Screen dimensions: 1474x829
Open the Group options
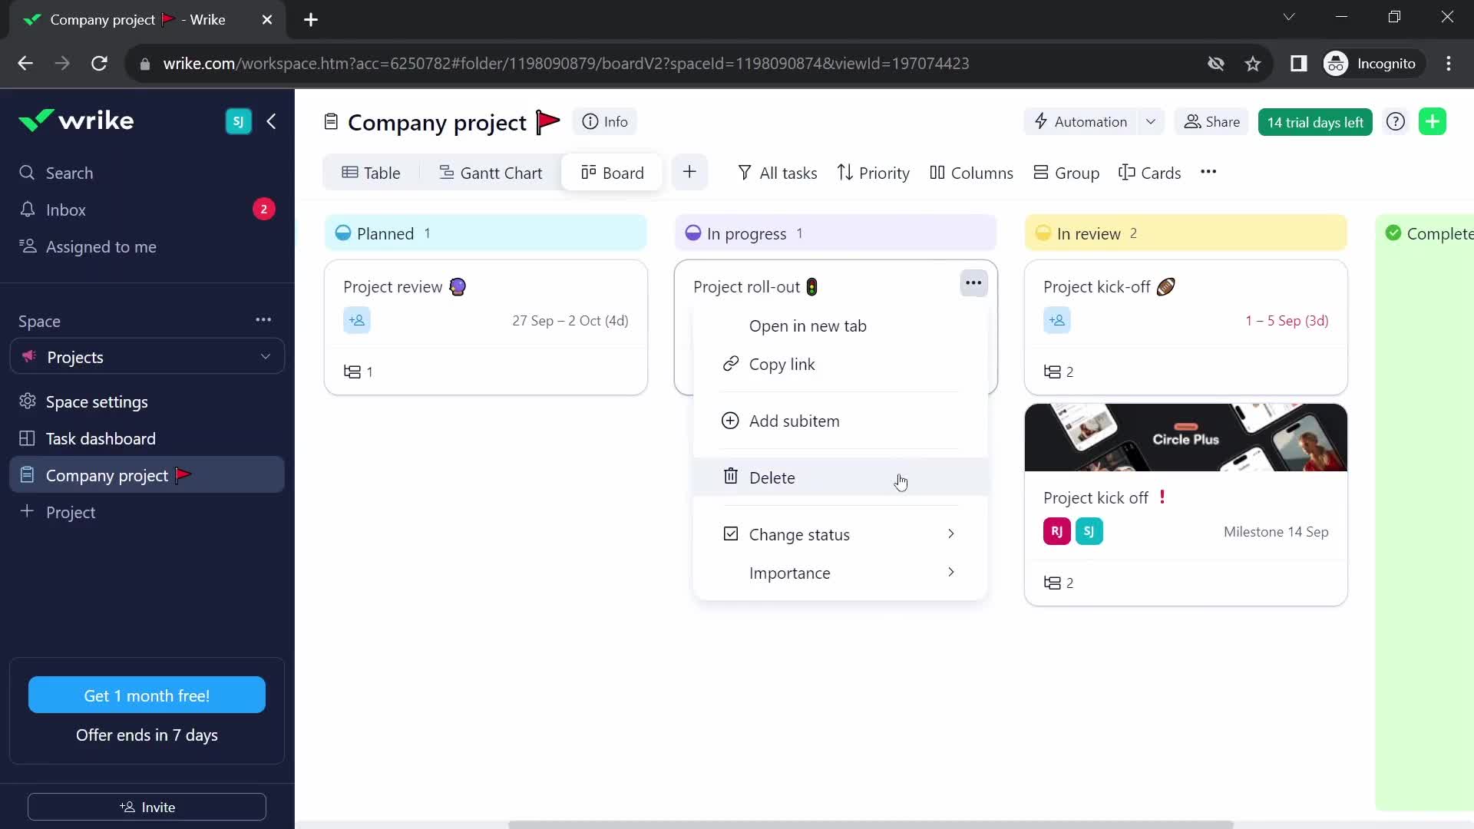(x=1066, y=173)
